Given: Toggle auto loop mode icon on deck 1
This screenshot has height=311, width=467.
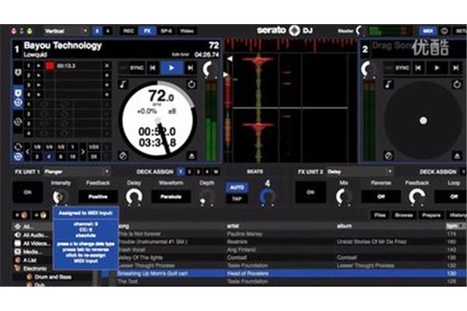Looking at the screenshot, I should point(18,156).
